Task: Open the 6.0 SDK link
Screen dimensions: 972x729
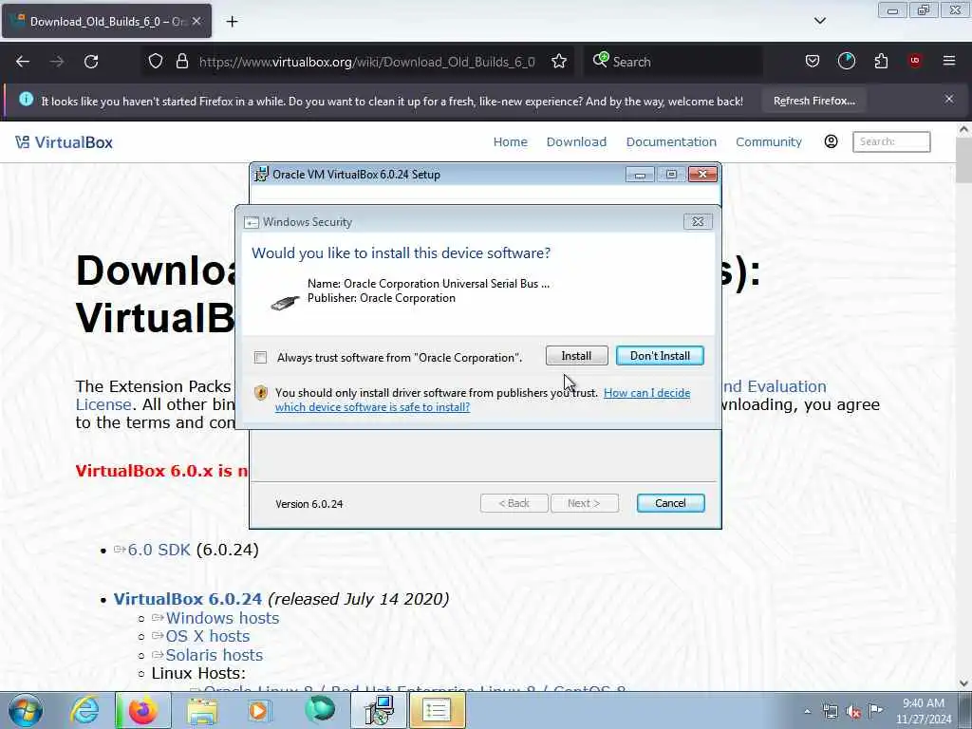Action: (x=159, y=550)
